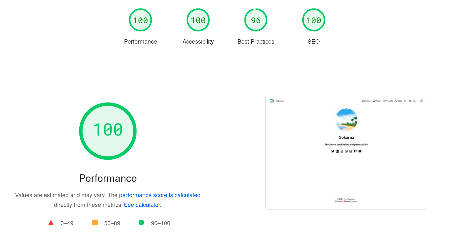Viewport: 454px width, 232px height.
Task: Click the email envelope icon in preview
Action: [360, 151]
